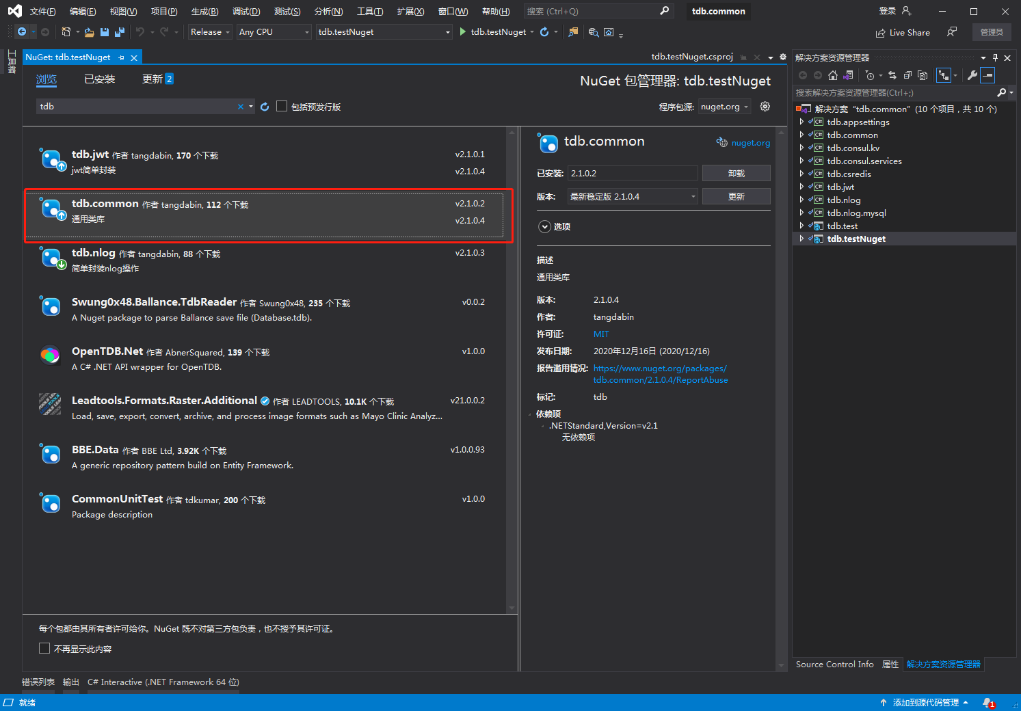
Task: Click the restart/refresh icon after tdb.testNuget run
Action: (544, 32)
